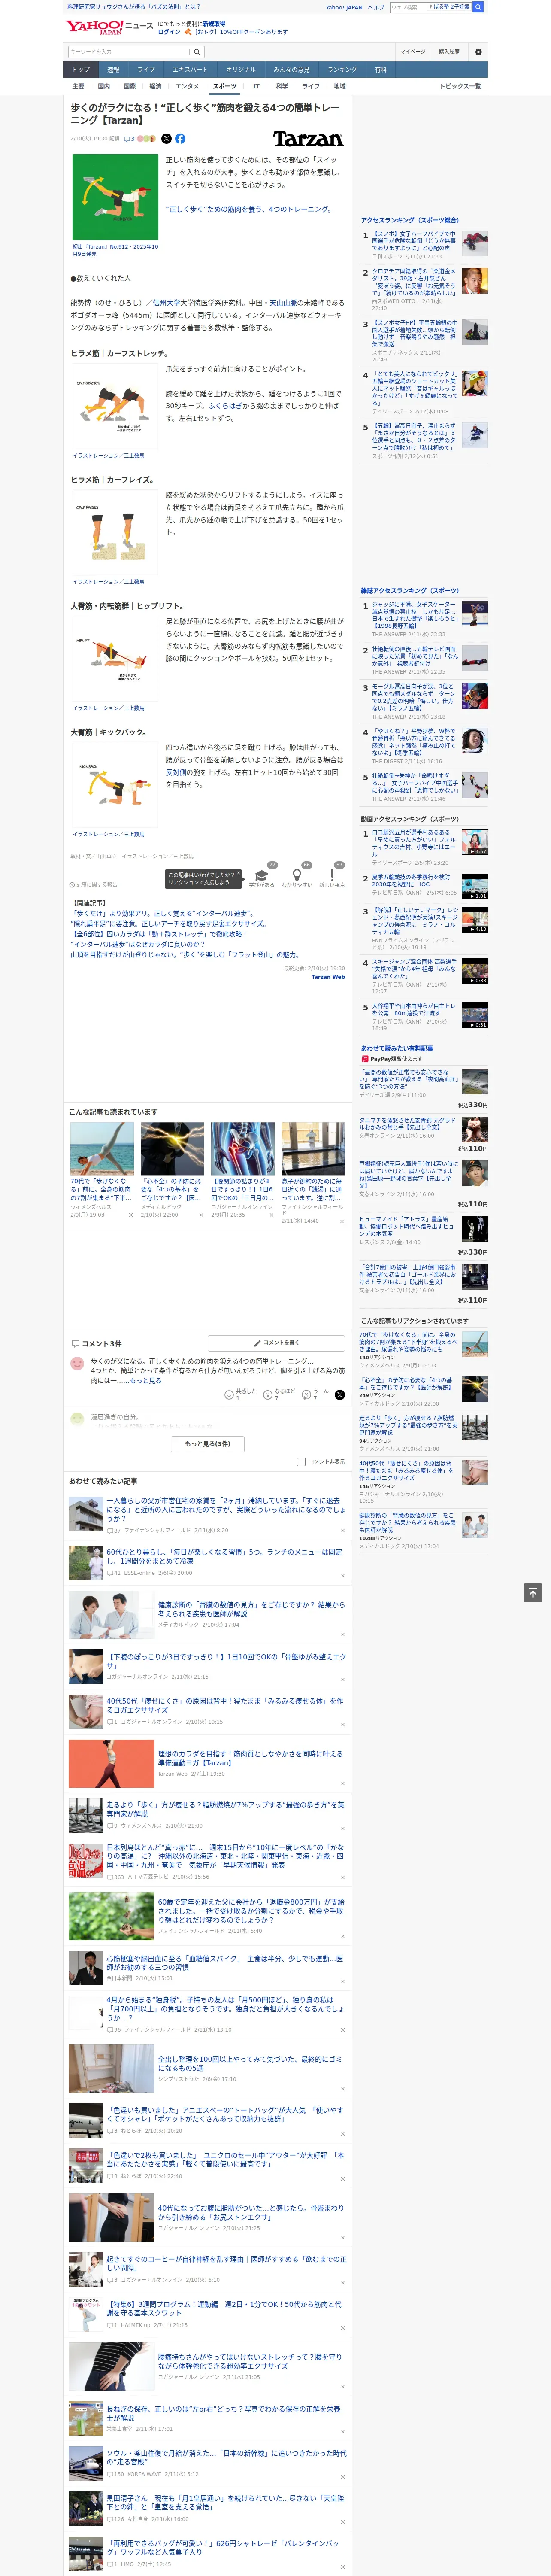
Task: Select ライブ tab in the dark navigation bar
Action: [x=146, y=69]
